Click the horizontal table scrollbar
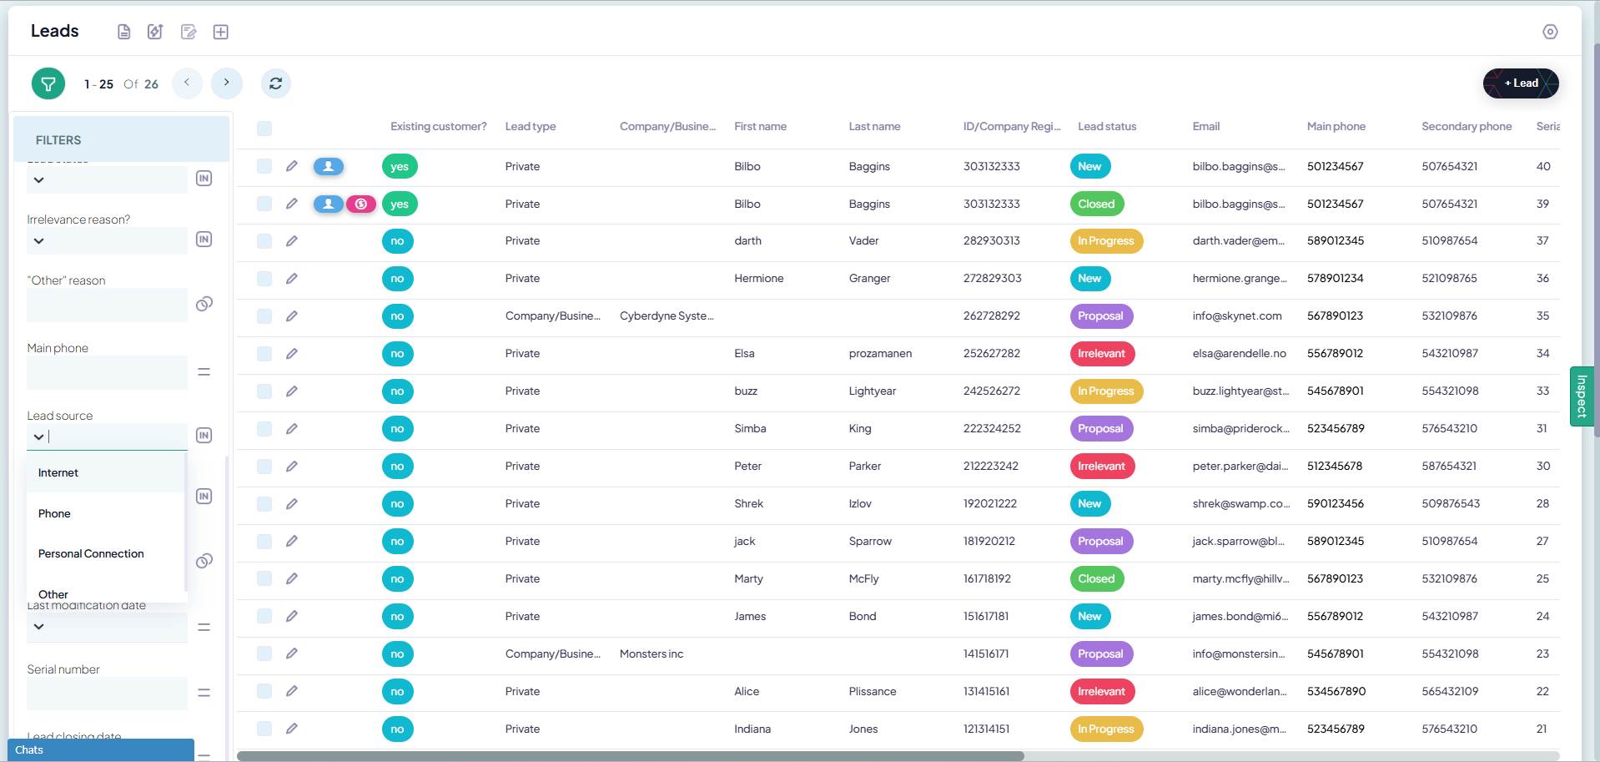 point(630,756)
